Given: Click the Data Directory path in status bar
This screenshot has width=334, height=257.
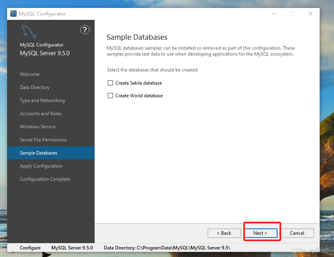Looking at the screenshot, I should pyautogui.click(x=167, y=248).
